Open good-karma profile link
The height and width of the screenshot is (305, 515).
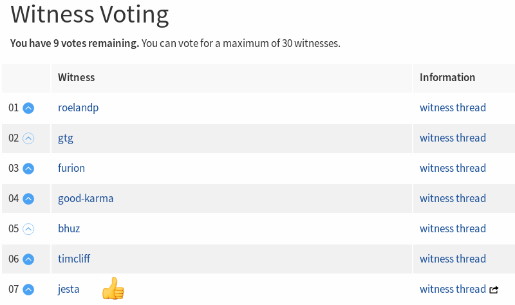pos(86,199)
